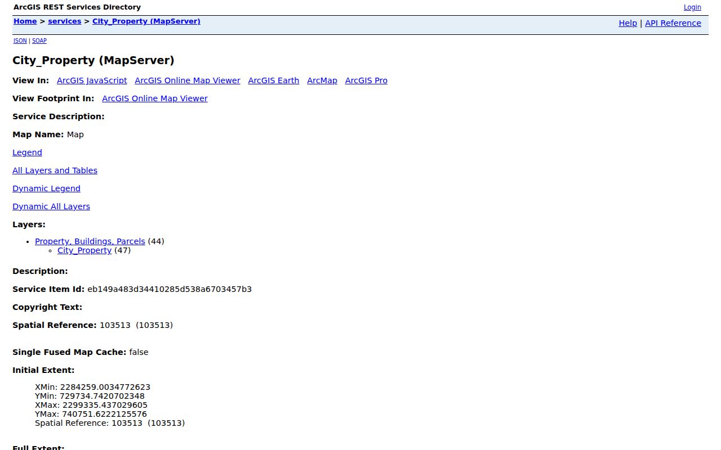
Task: Click the Map Name value Map
Action: point(75,134)
